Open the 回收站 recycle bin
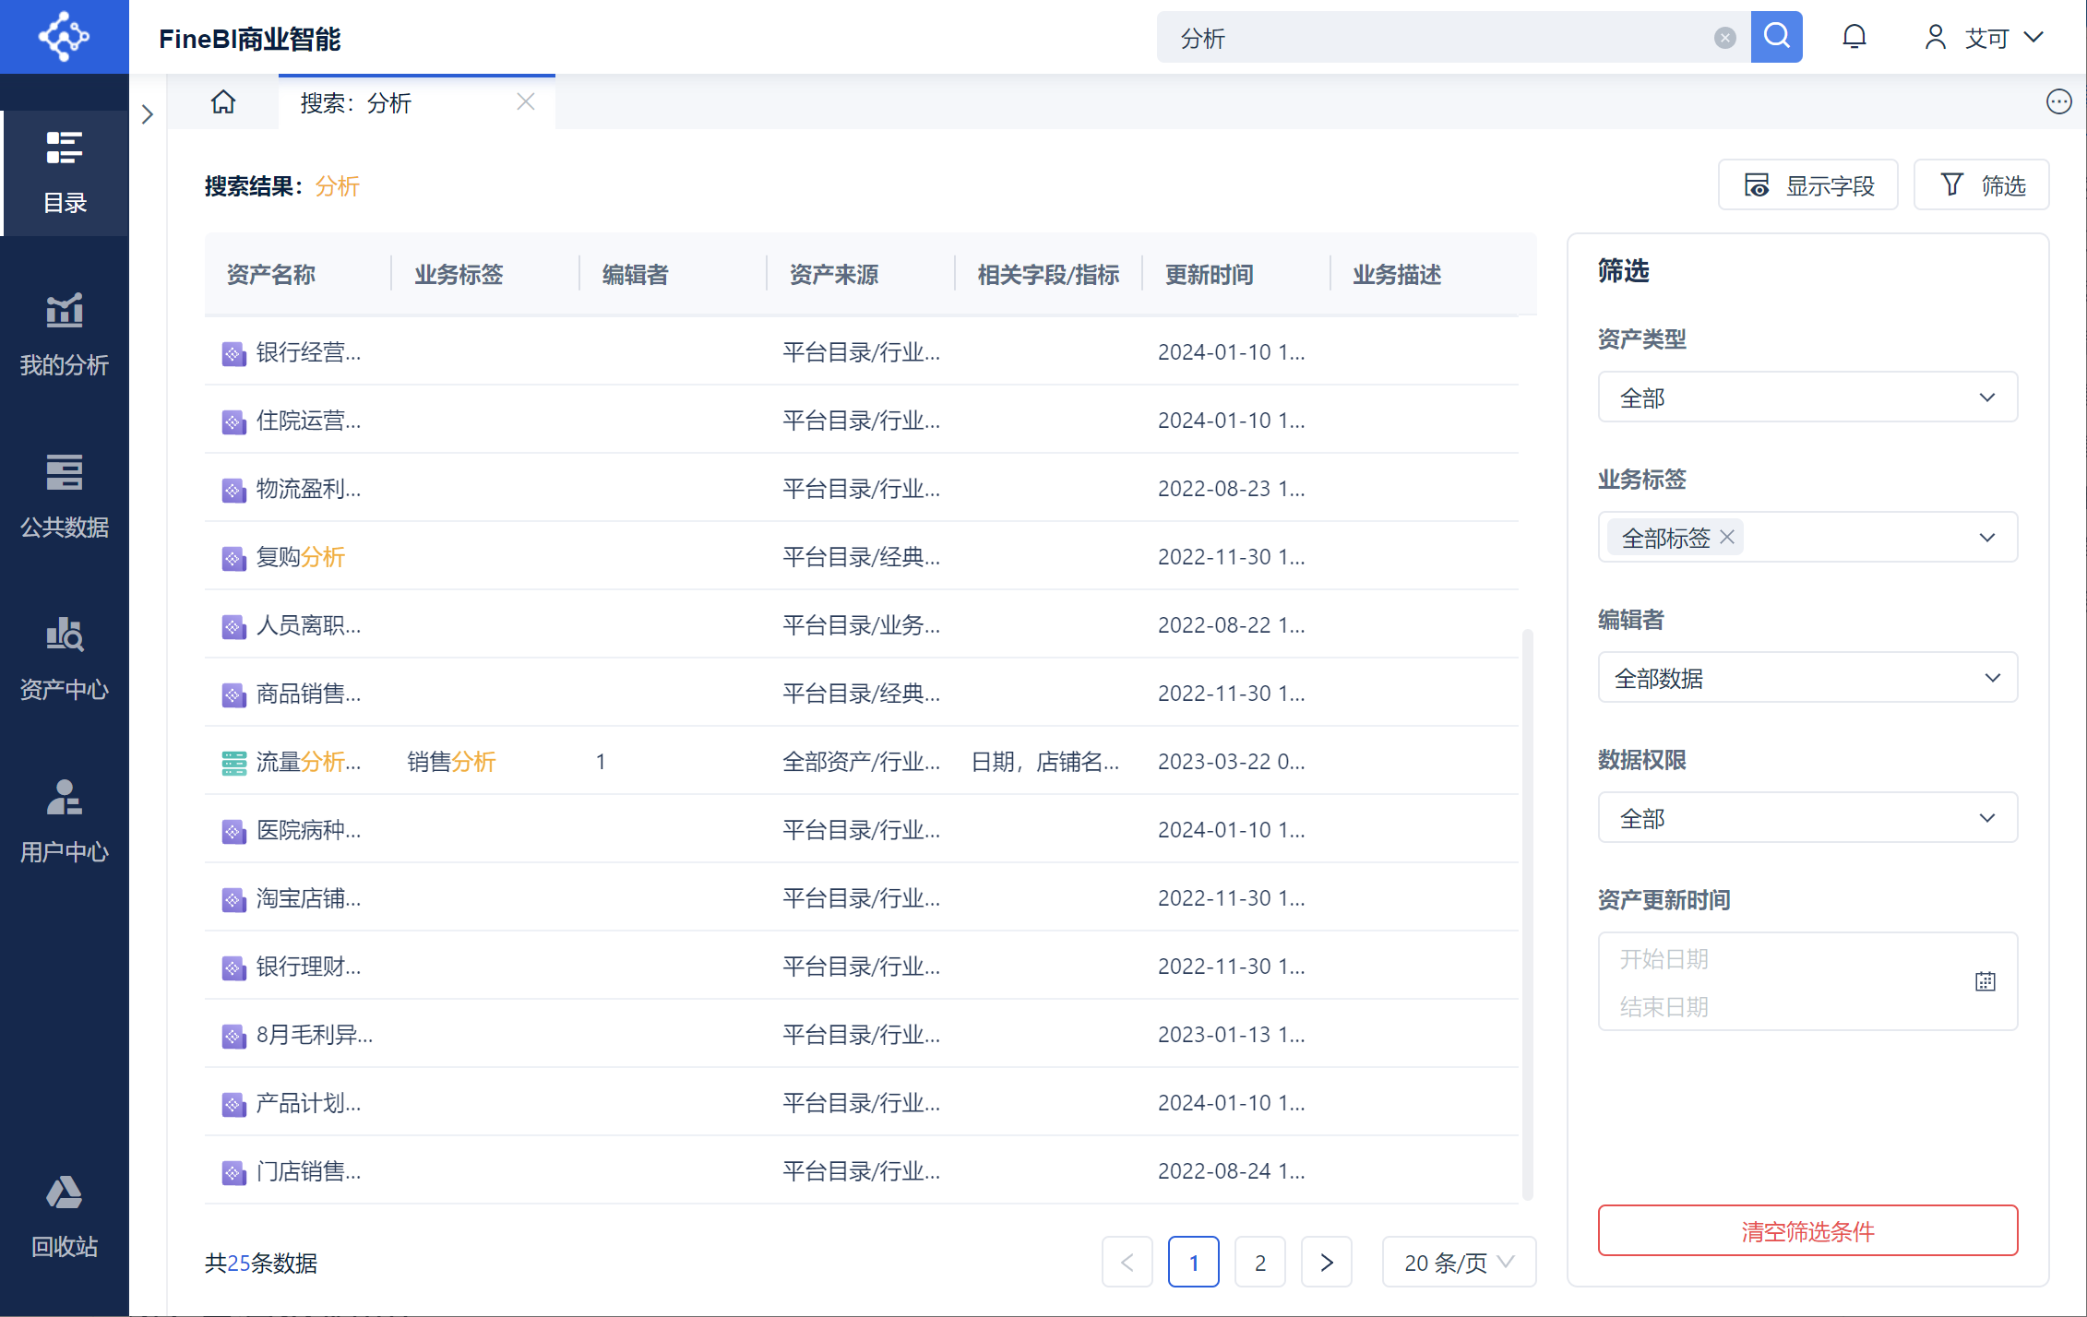Screen dimensions: 2087x1317 (65, 1216)
